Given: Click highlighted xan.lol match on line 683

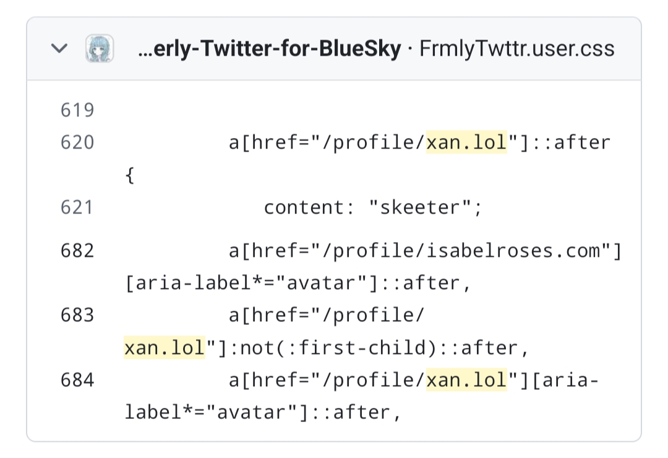Looking at the screenshot, I should click(x=165, y=348).
